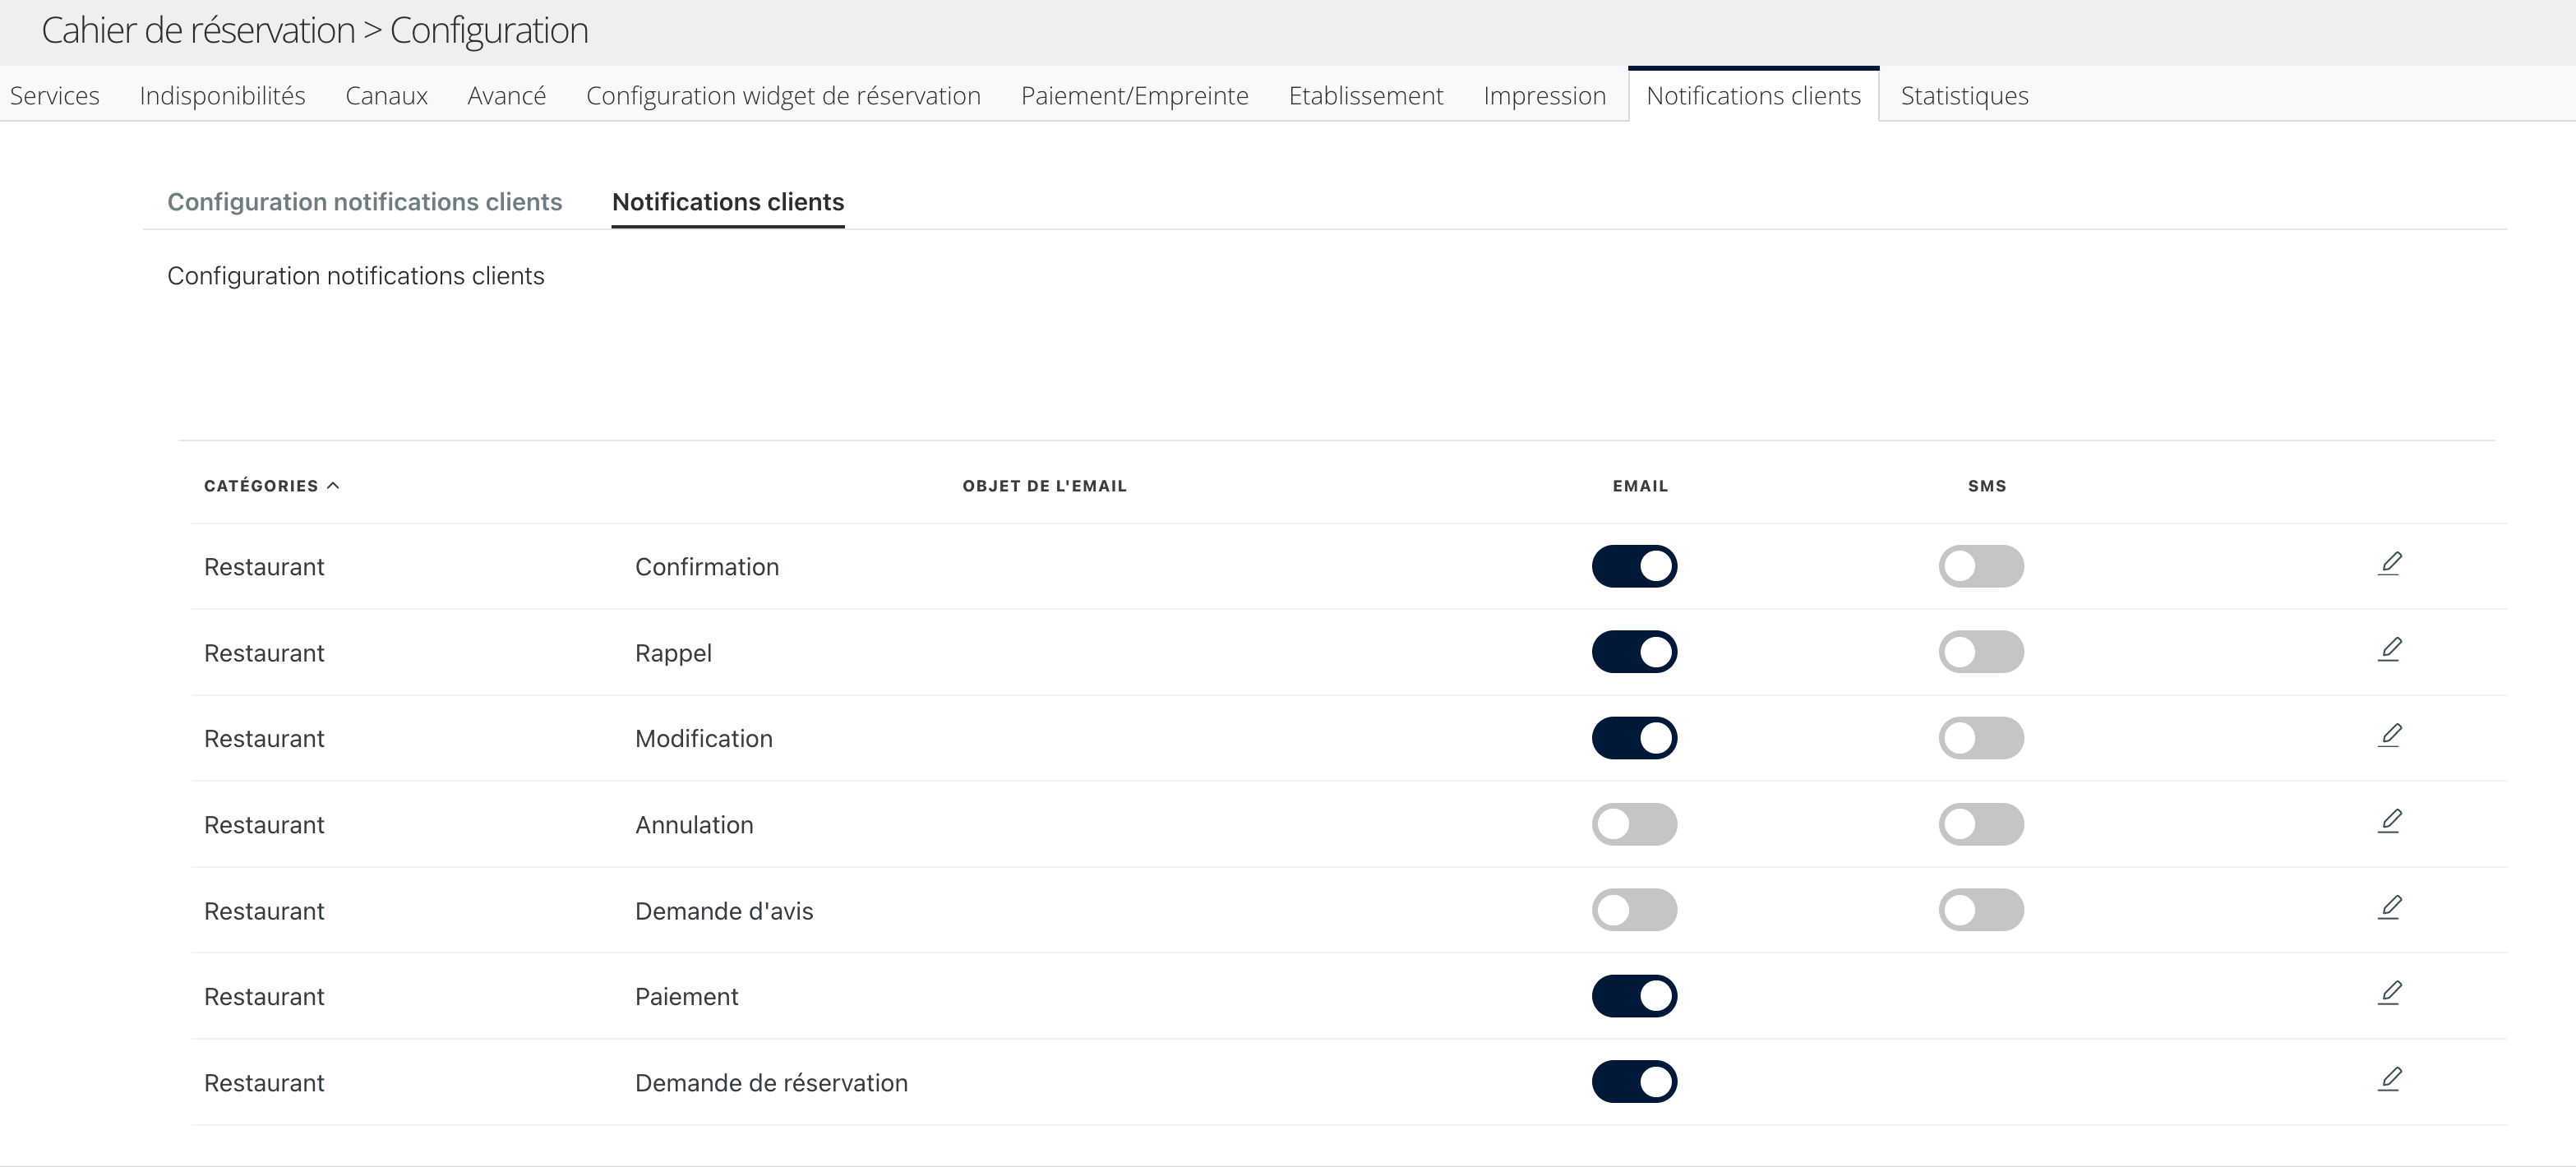Switch to Configuration notifications clients sub-tab

(x=364, y=202)
